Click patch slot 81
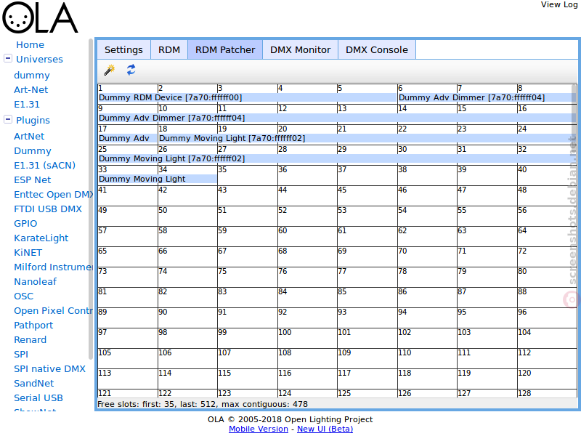This screenshot has width=581, height=436. tap(128, 297)
